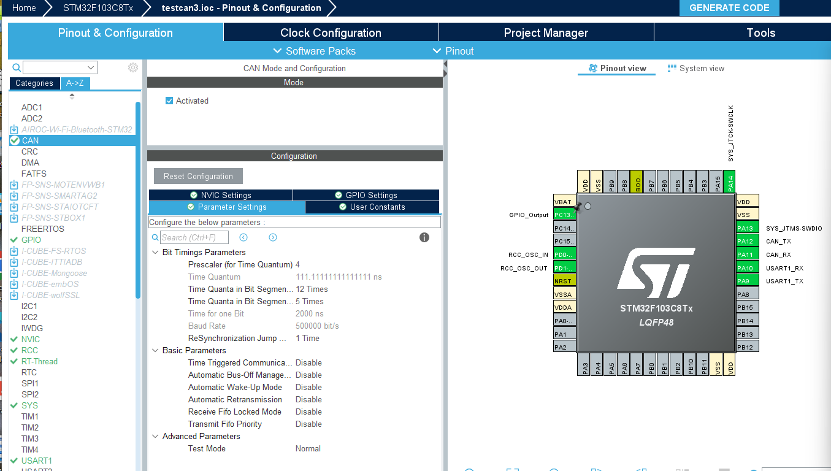
Task: Open Test Mode value Normal
Action: click(x=308, y=448)
